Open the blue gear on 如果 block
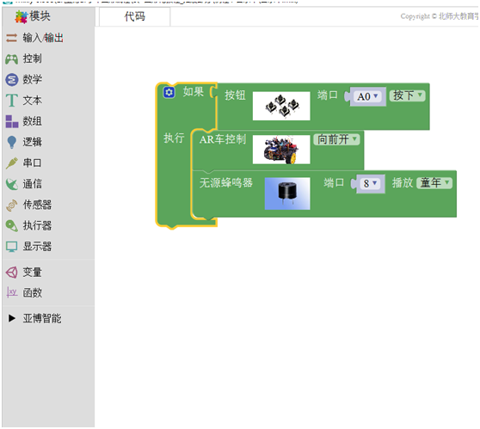The height and width of the screenshot is (429, 480). pyautogui.click(x=169, y=92)
